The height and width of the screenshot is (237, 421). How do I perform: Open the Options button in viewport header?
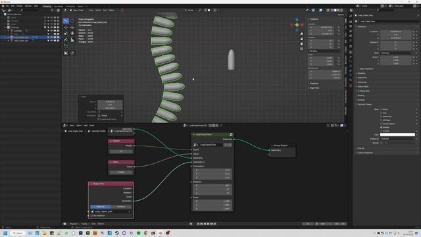pos(341,14)
